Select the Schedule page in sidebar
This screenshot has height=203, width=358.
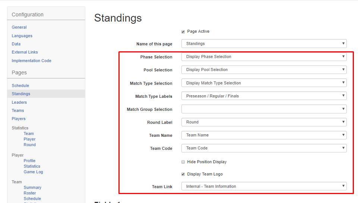pos(20,86)
